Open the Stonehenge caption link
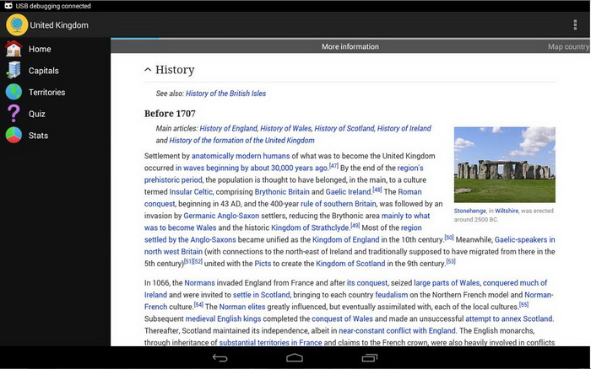Image resolution: width=591 pixels, height=369 pixels. (470, 211)
